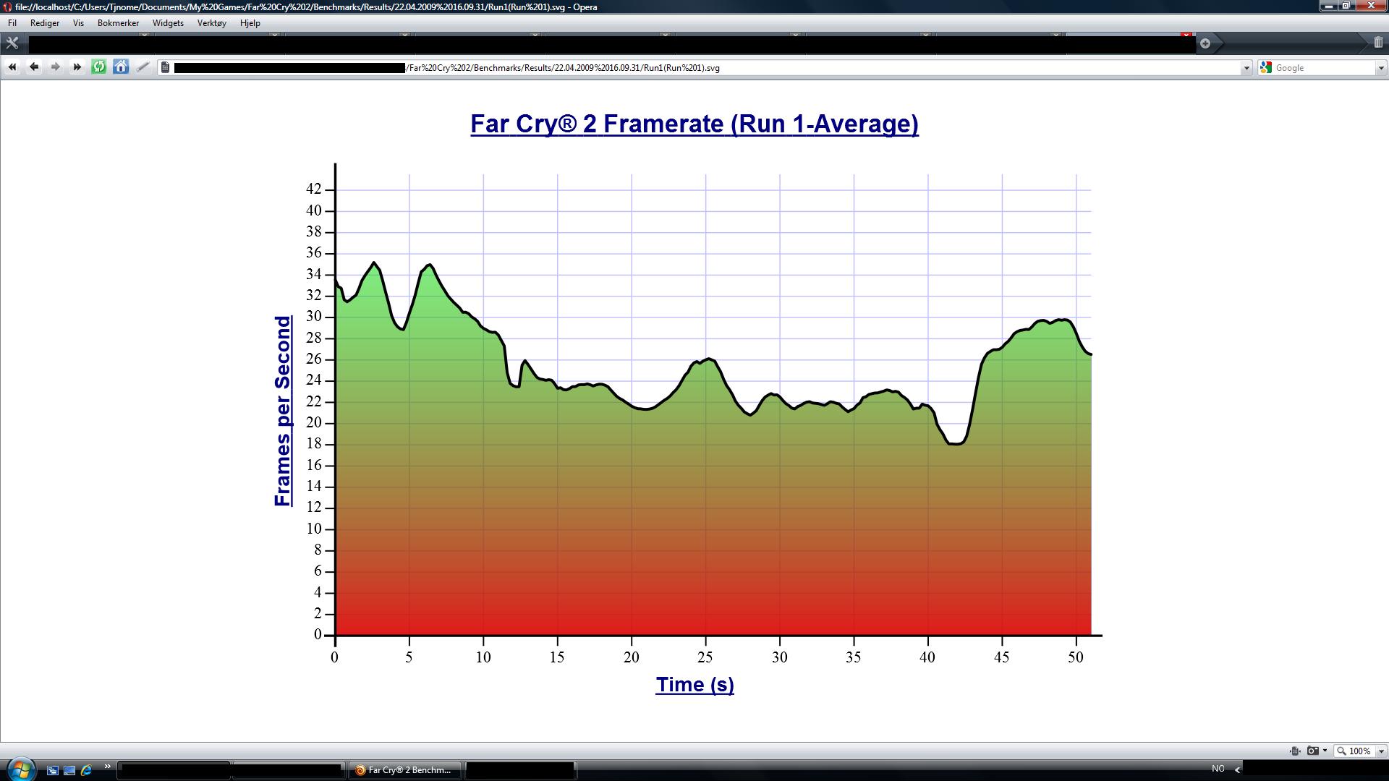Viewport: 1389px width, 781px height.
Task: Minimize the Opera window
Action: pos(1328,6)
